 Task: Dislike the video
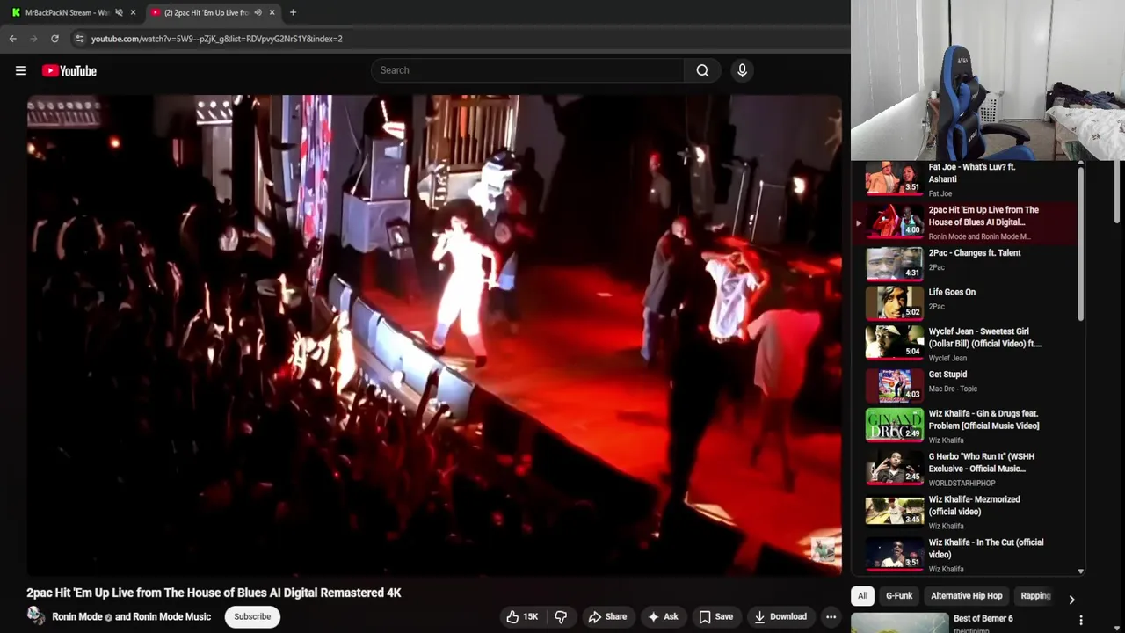(561, 616)
